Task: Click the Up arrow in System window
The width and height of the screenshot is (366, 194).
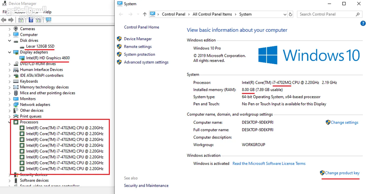Action: (145, 14)
